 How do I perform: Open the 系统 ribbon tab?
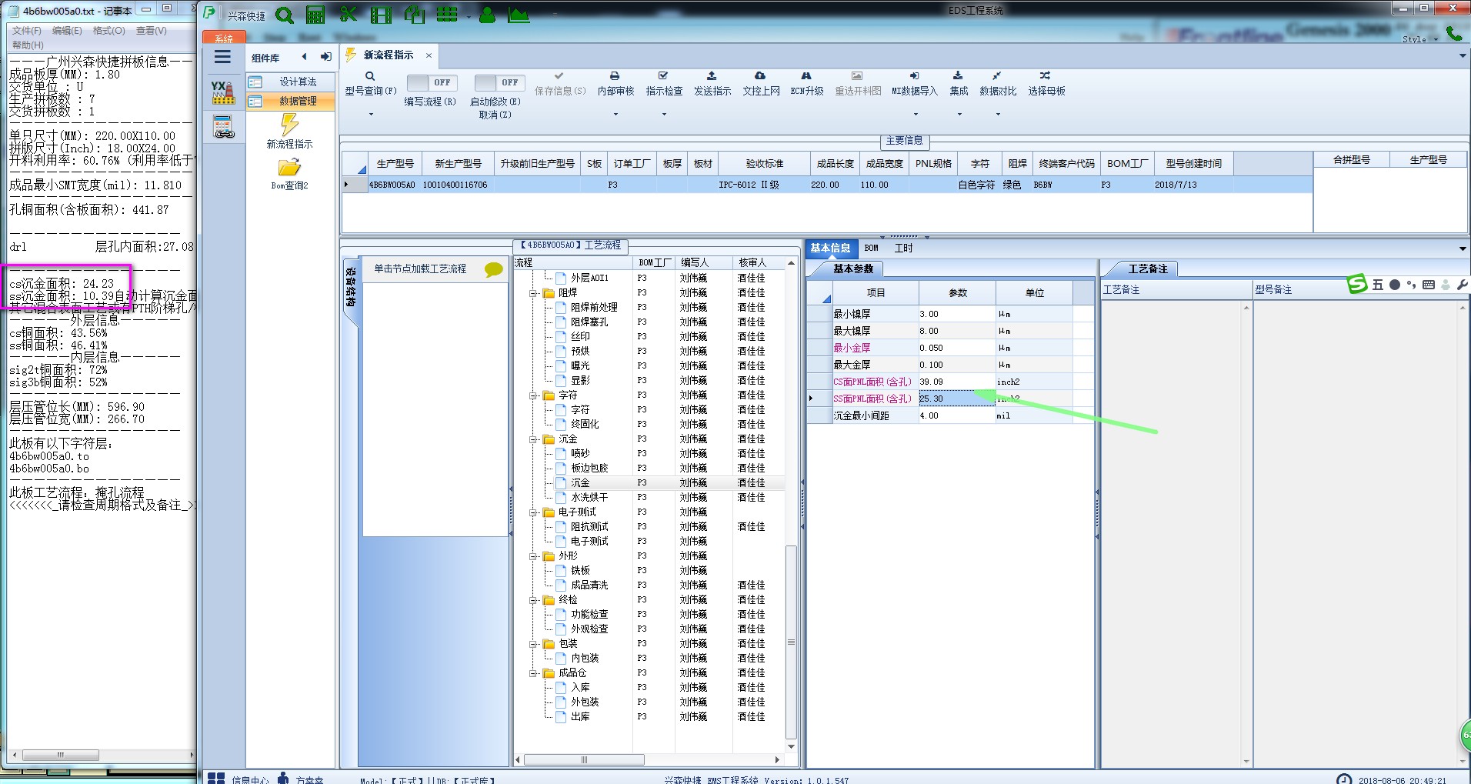coord(224,38)
